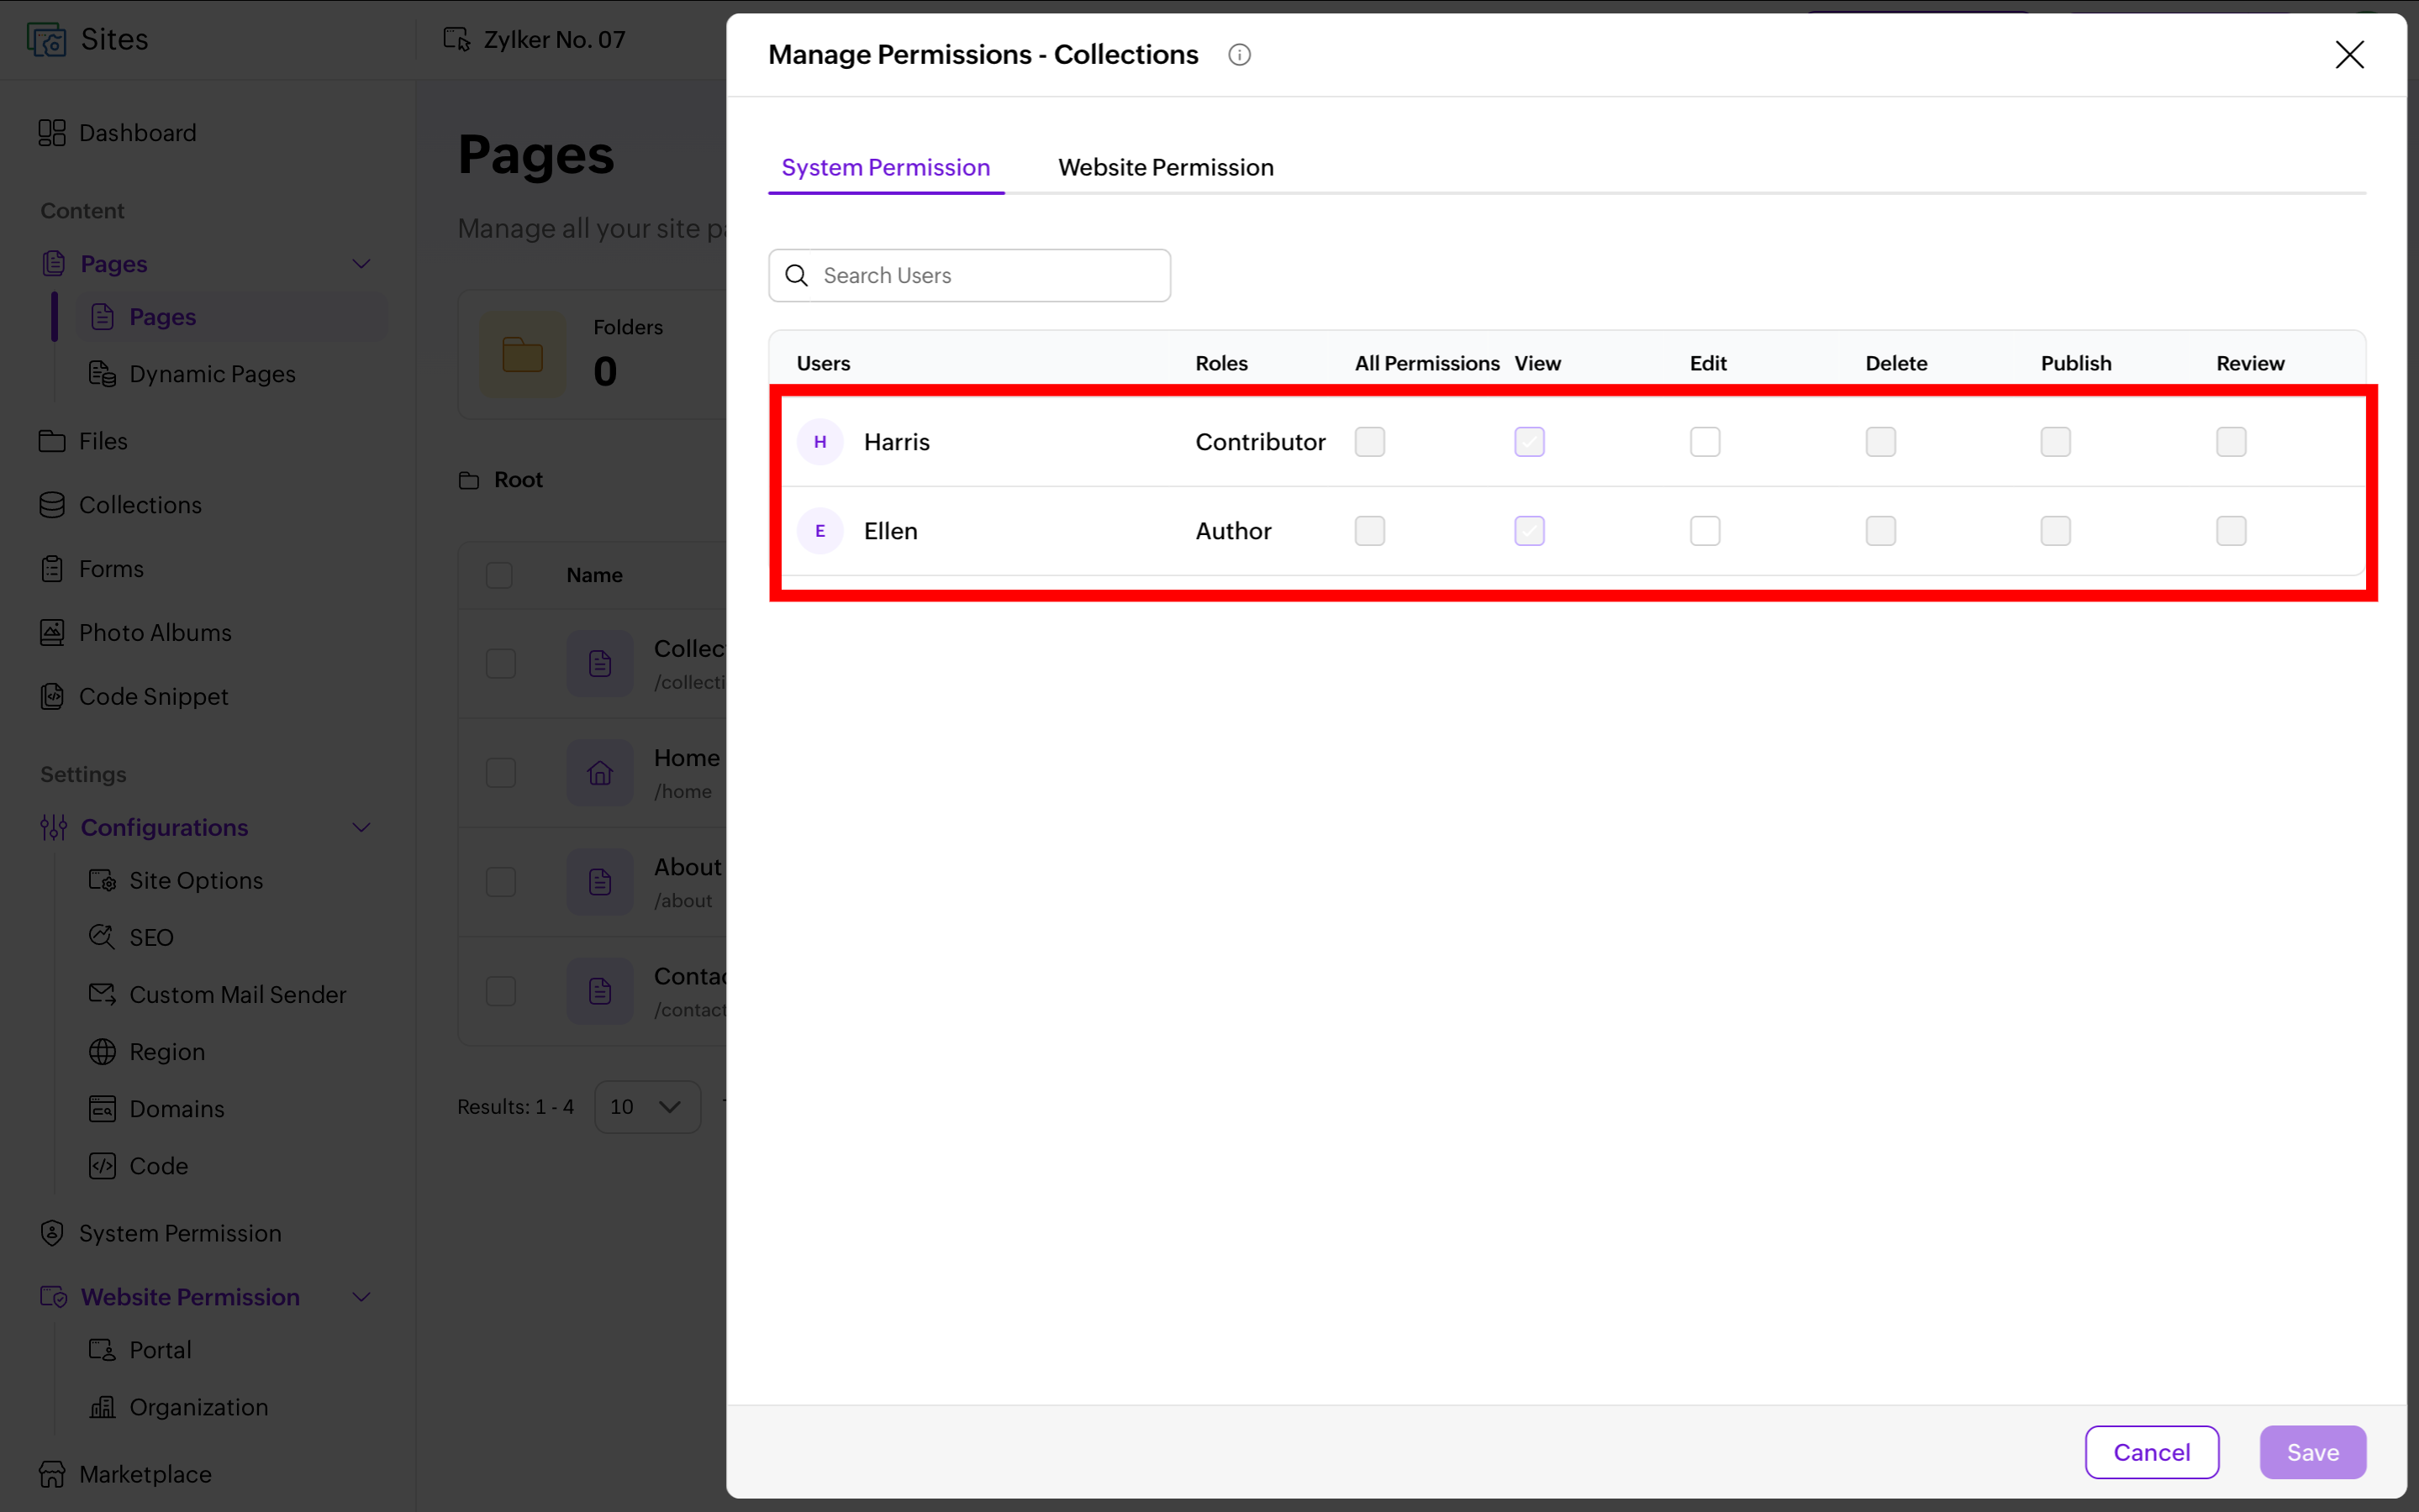
Task: Collapse the Configurations section chevron
Action: [x=361, y=828]
